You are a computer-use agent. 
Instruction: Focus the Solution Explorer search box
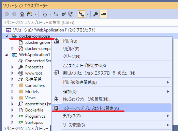pos(90,23)
